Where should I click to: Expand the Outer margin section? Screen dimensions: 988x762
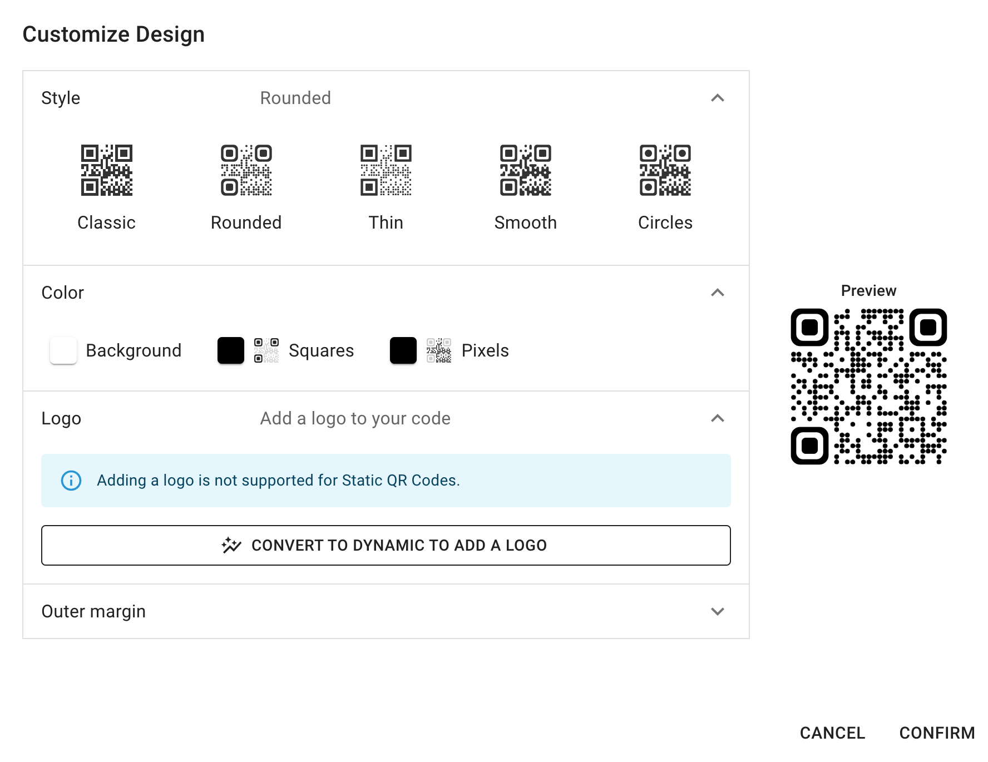tap(718, 611)
